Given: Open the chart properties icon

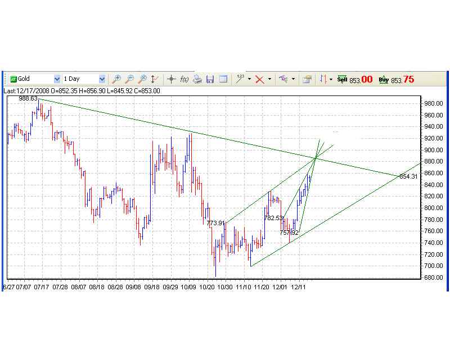Looking at the screenshot, I should click(x=307, y=79).
